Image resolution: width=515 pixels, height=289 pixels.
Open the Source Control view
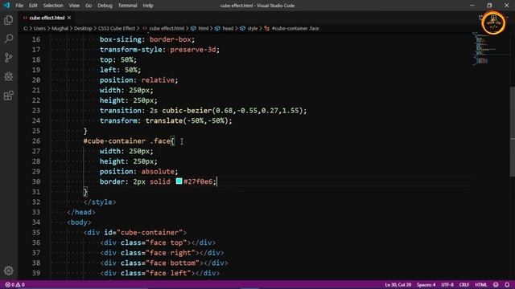tap(9, 58)
